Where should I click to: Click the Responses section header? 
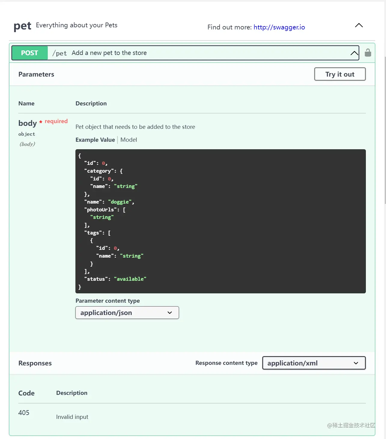[x=35, y=363]
